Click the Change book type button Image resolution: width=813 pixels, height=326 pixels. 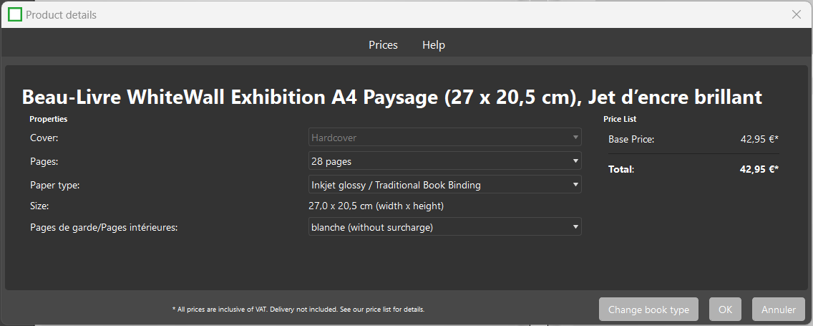pos(648,310)
